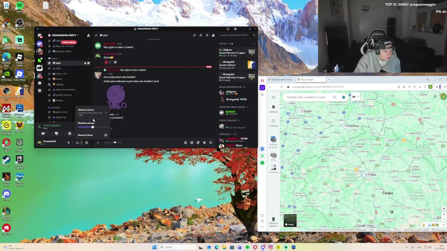Open the Kick server icon in Discord
The image size is (447, 251).
(x=39, y=60)
